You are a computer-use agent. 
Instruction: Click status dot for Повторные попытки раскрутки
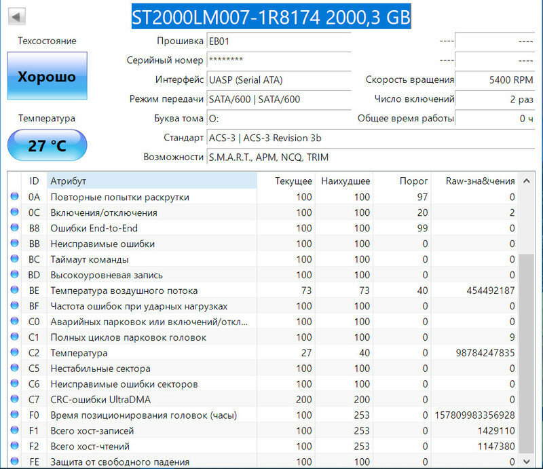pos(14,196)
